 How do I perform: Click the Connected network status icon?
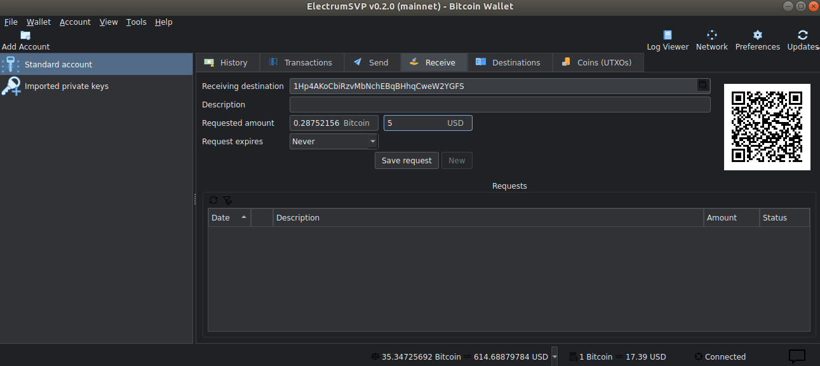[x=699, y=357]
